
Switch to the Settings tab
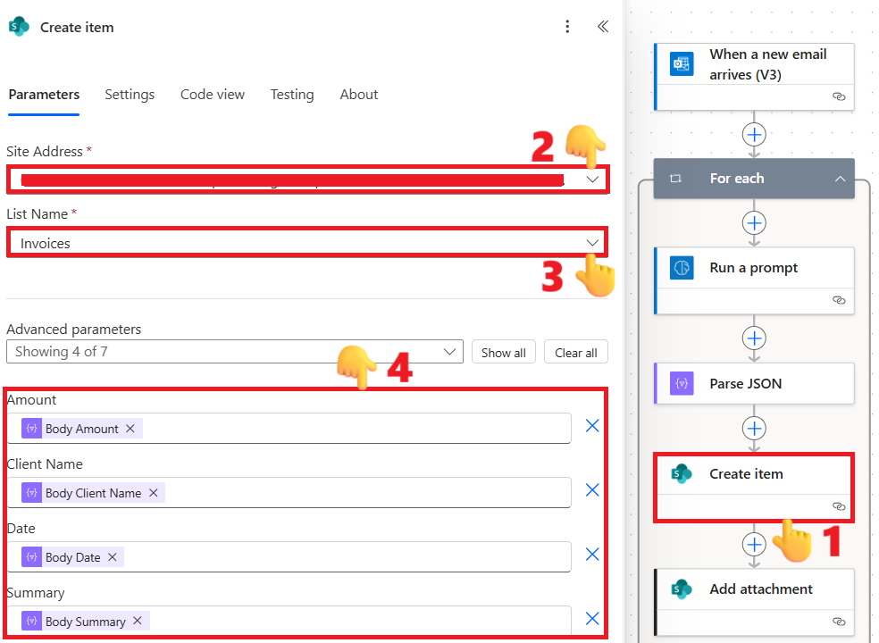(130, 95)
